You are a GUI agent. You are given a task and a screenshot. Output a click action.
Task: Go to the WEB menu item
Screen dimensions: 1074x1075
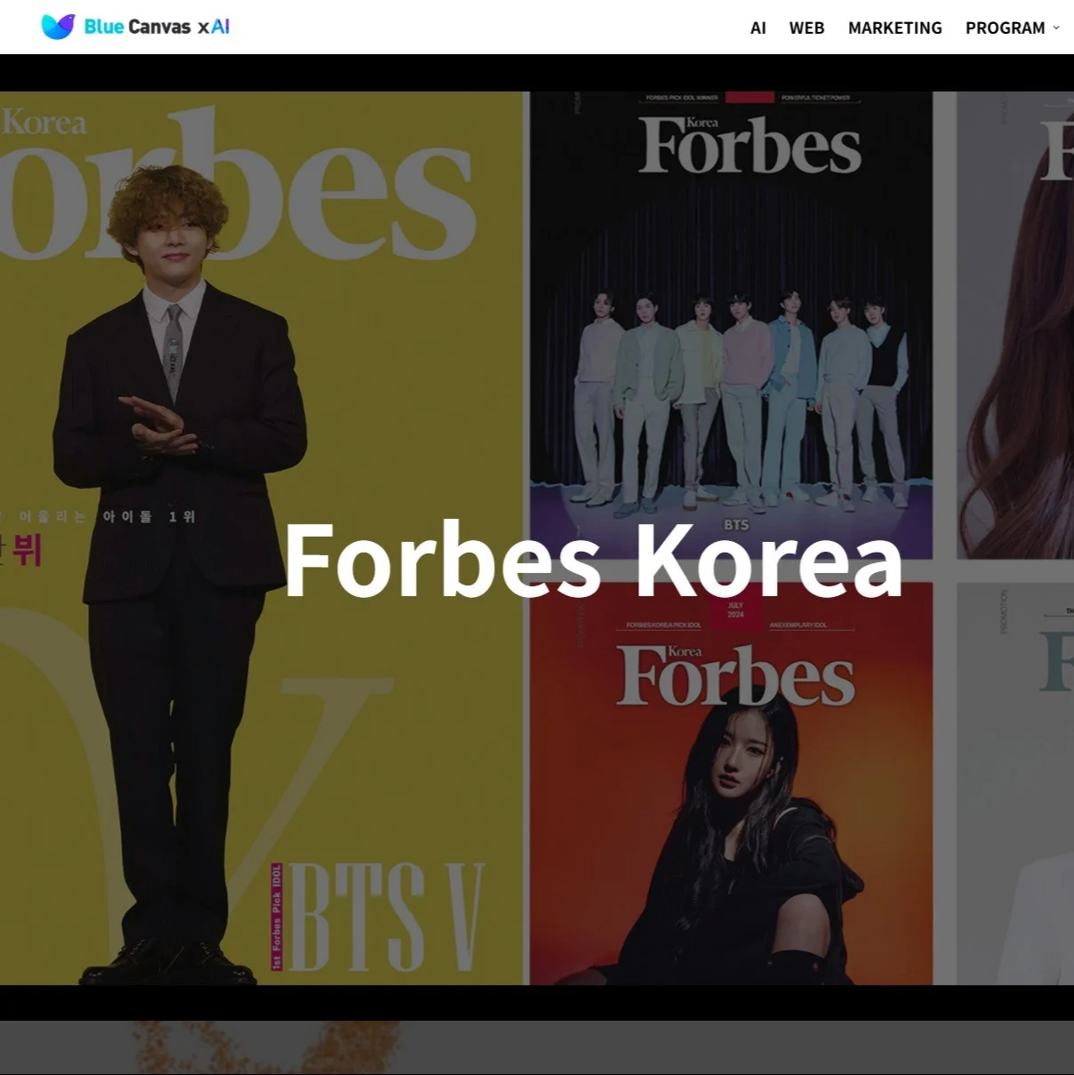[x=806, y=28]
